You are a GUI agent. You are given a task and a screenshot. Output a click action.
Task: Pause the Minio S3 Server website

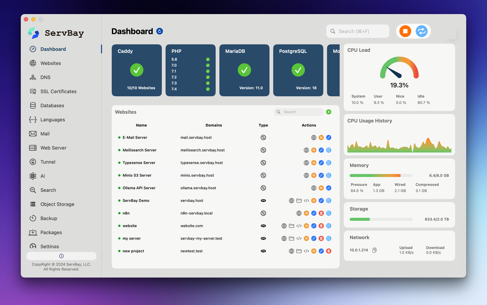tap(314, 175)
